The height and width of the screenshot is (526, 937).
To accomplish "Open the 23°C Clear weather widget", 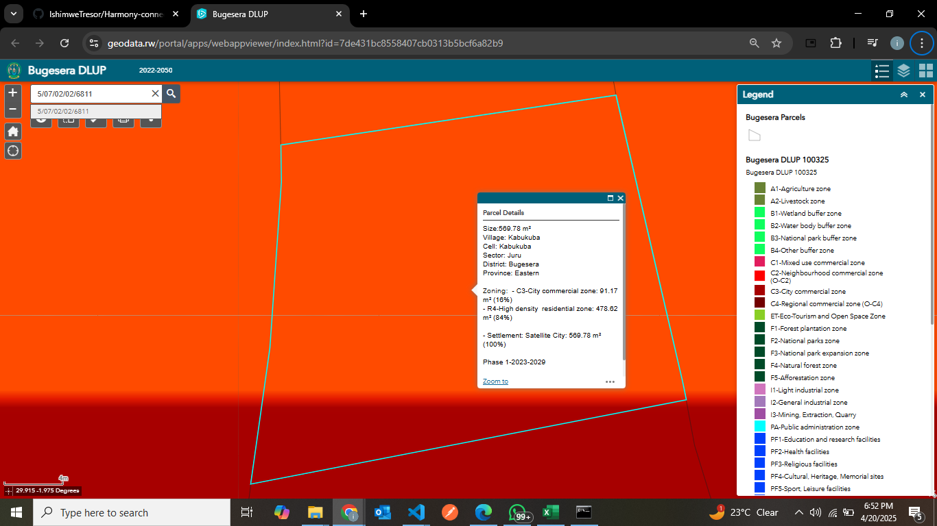I will (744, 512).
